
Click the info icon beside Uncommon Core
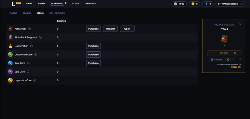[35, 55]
